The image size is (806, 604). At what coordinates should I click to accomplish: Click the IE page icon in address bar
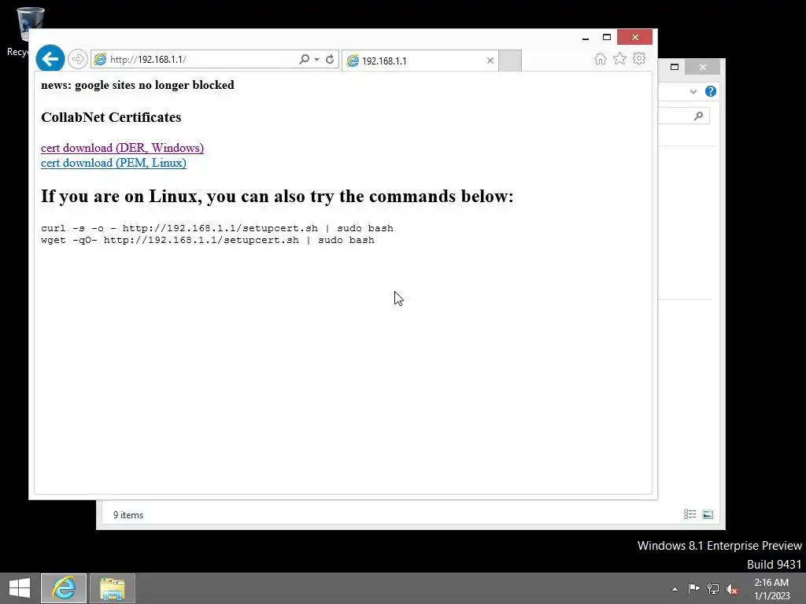click(100, 60)
